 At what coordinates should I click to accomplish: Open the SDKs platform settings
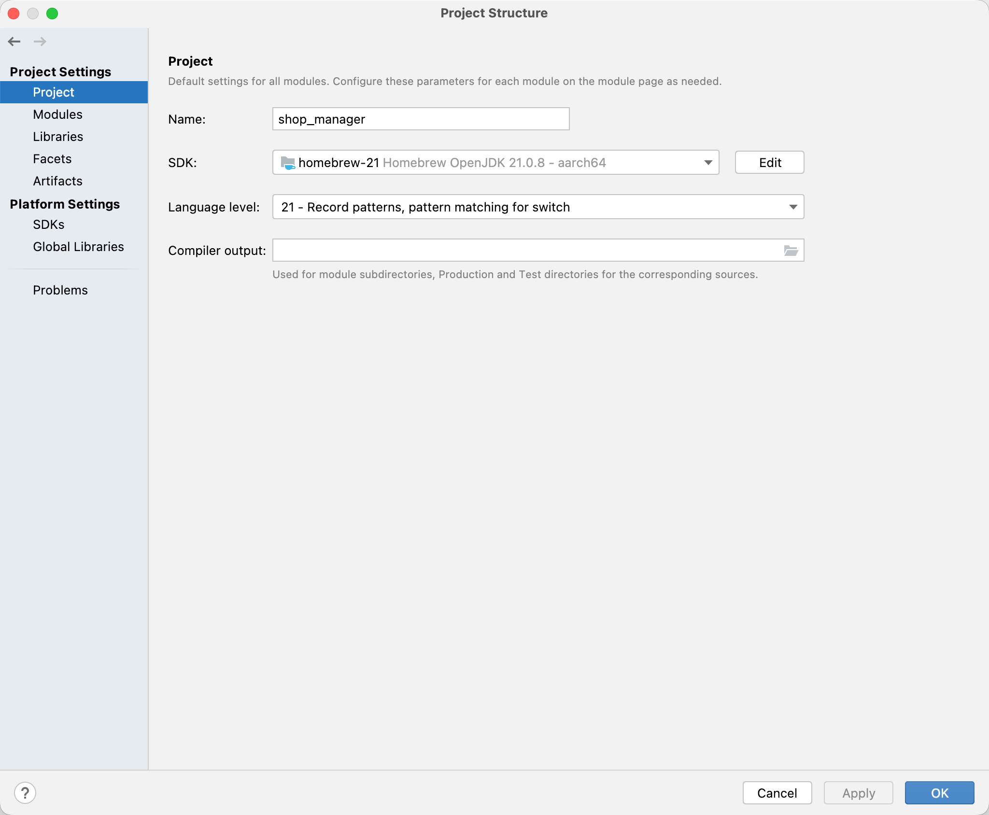[48, 225]
